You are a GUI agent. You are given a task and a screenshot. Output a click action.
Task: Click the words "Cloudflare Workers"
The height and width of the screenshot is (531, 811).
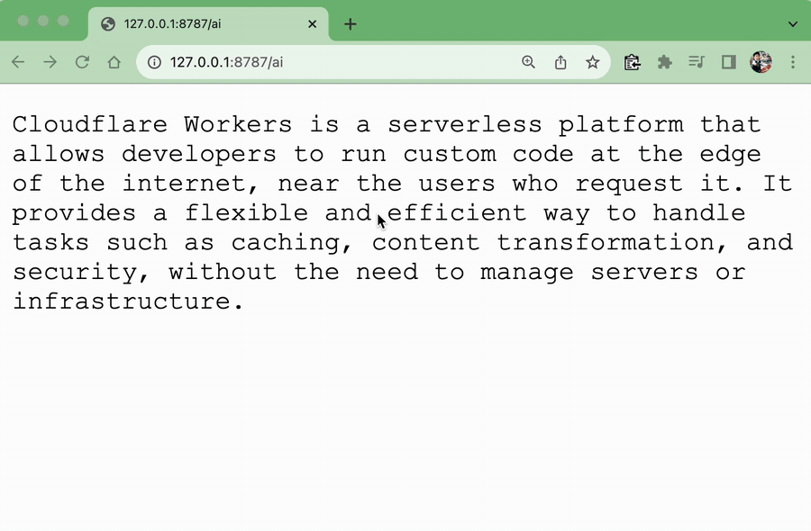[x=152, y=124]
